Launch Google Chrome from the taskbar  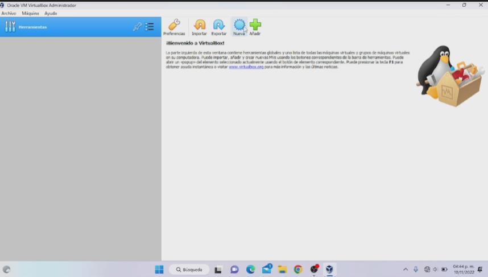[298, 270]
